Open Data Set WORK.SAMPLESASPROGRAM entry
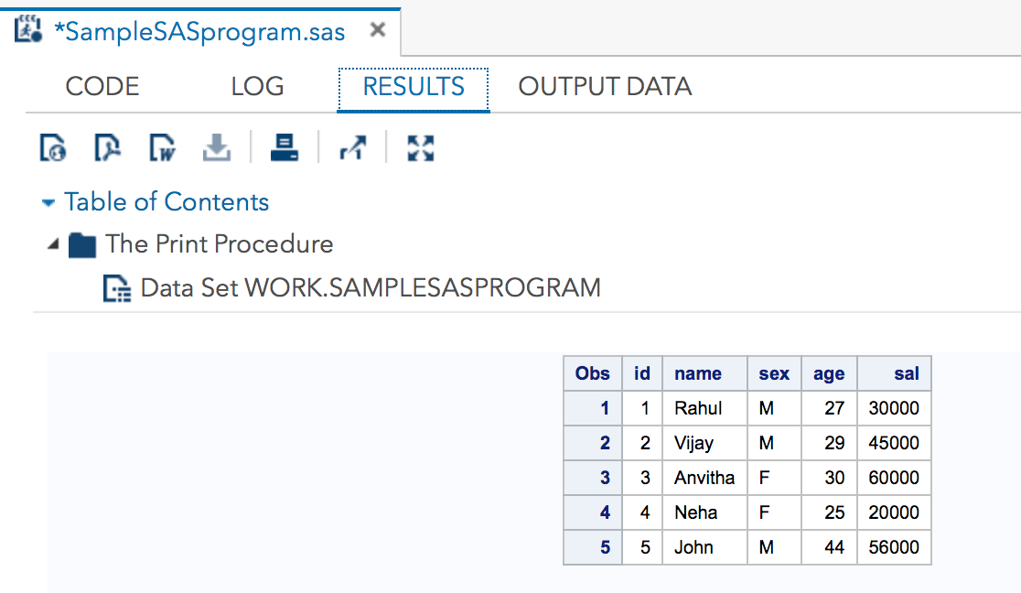Viewport: 1021px width, 593px height. point(370,287)
